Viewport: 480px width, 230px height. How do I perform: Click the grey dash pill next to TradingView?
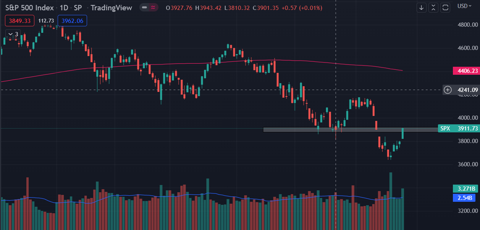coord(144,8)
